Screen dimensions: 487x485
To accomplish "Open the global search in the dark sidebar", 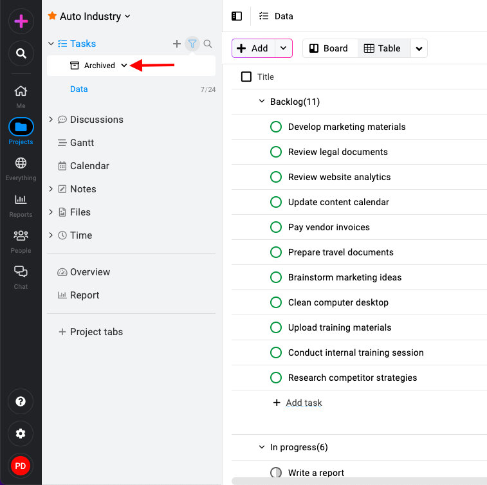I will click(x=21, y=53).
